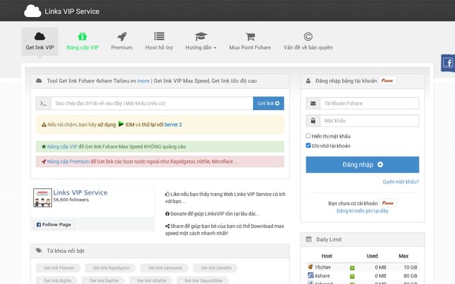Select the Get link Bigfile tag
The image size is (455, 284).
click(x=57, y=280)
